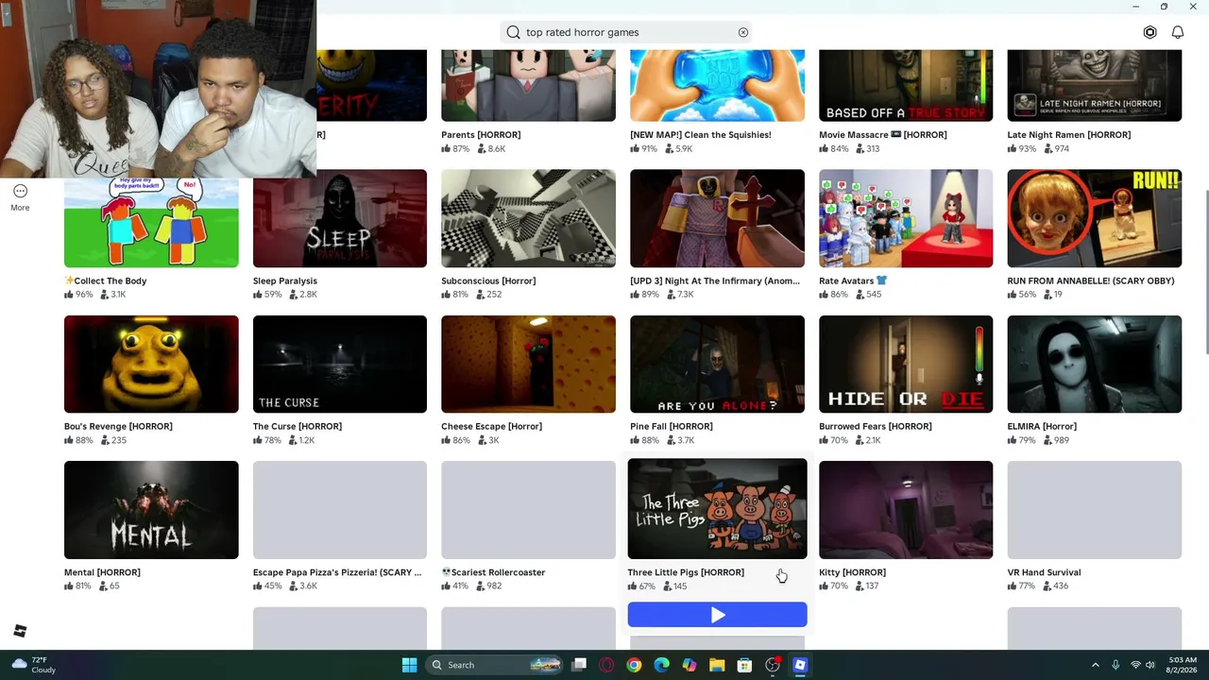The width and height of the screenshot is (1209, 680).
Task: Open the Bou's Revenge frog thumbnail
Action: click(x=151, y=364)
